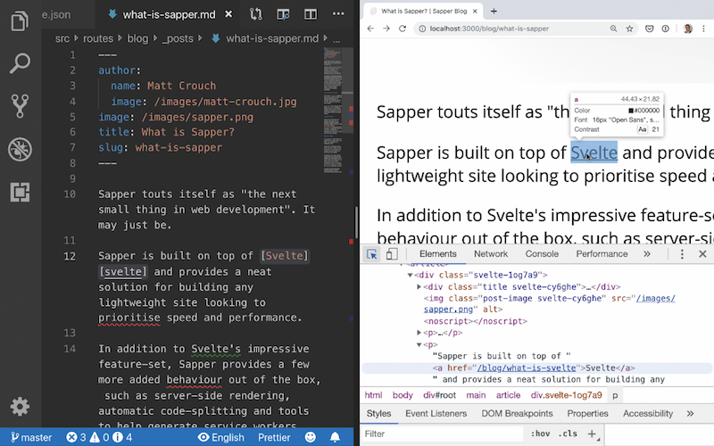Viewport: 714px width, 446px height.
Task: Close the DevTools panel
Action: click(x=702, y=254)
